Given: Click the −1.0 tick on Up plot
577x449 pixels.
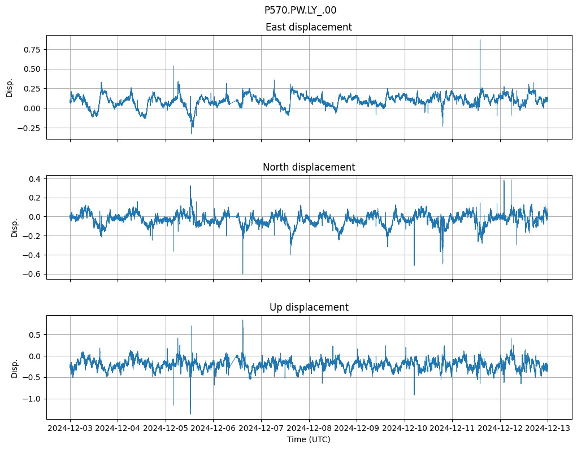Looking at the screenshot, I should point(30,399).
